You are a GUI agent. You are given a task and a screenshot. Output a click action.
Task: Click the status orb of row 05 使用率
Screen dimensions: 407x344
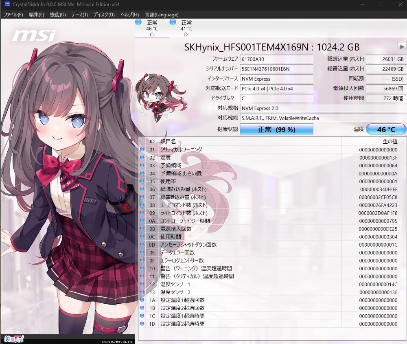point(142,181)
